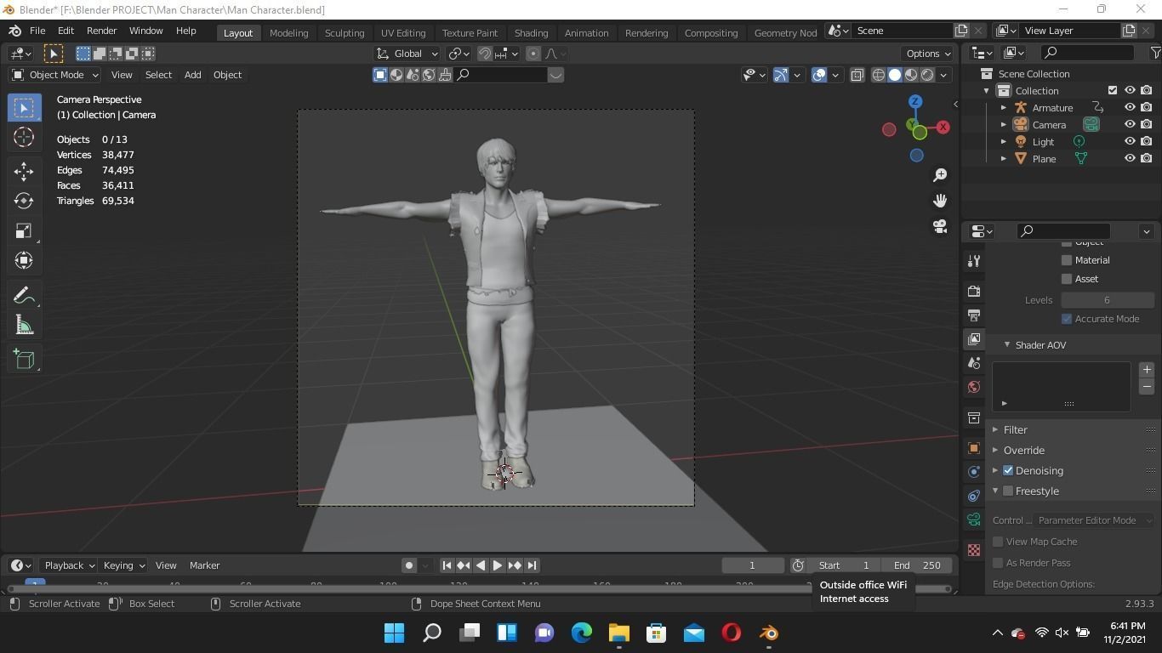
Task: Add a Shader AOV with the plus button
Action: tap(1147, 369)
